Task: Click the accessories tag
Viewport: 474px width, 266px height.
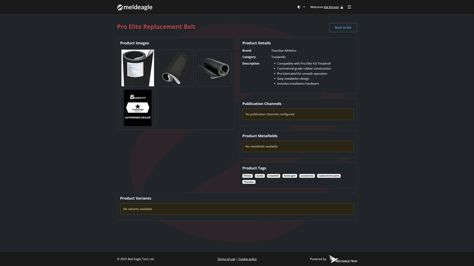Action: (307, 176)
